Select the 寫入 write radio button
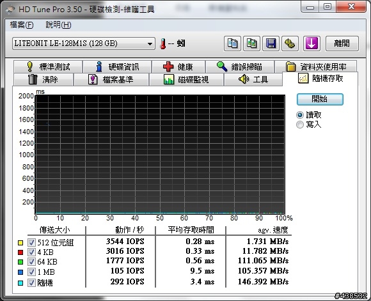The image size is (371, 301). [300, 125]
